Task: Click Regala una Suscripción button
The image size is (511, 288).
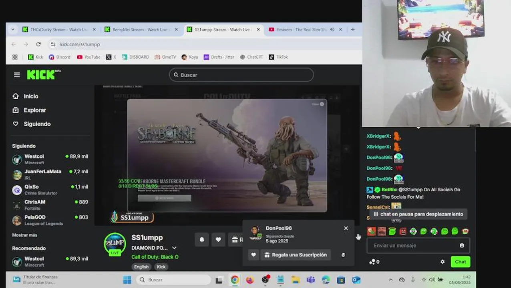Action: [x=296, y=255]
